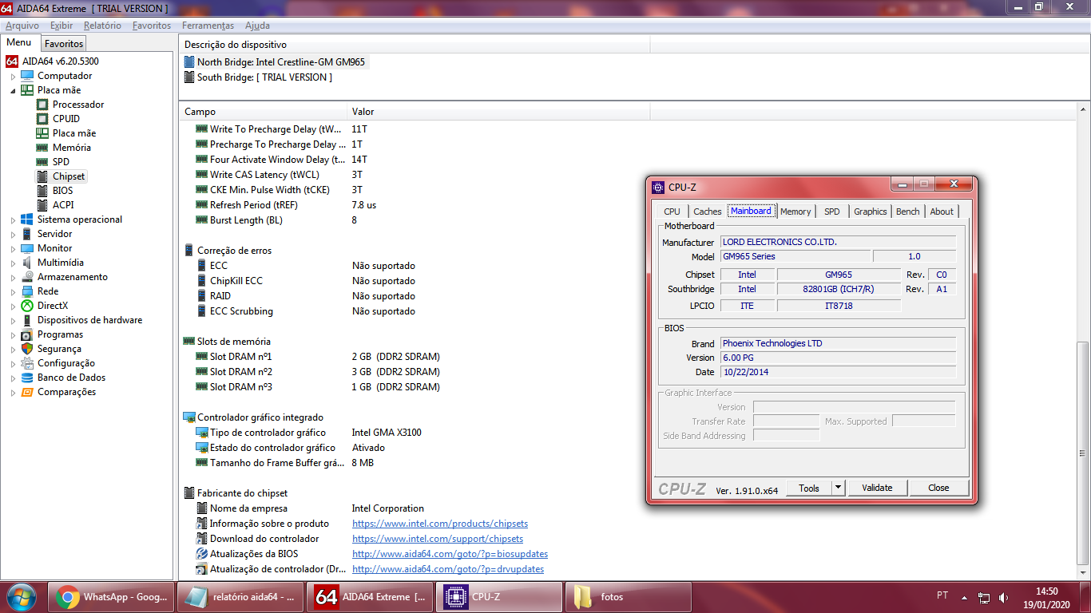Open the aida64 biosupdates link
The image size is (1091, 613).
(x=450, y=554)
